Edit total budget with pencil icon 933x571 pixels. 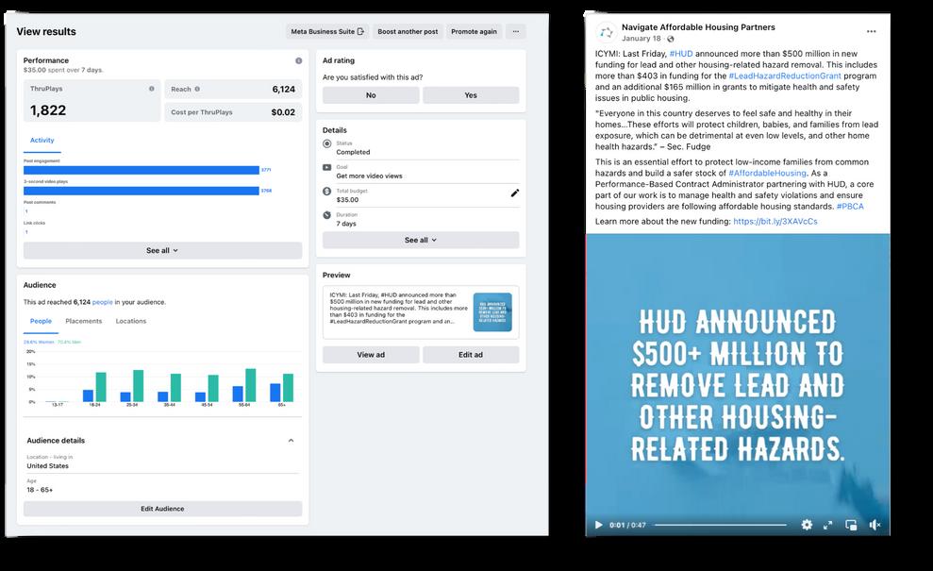tap(515, 193)
